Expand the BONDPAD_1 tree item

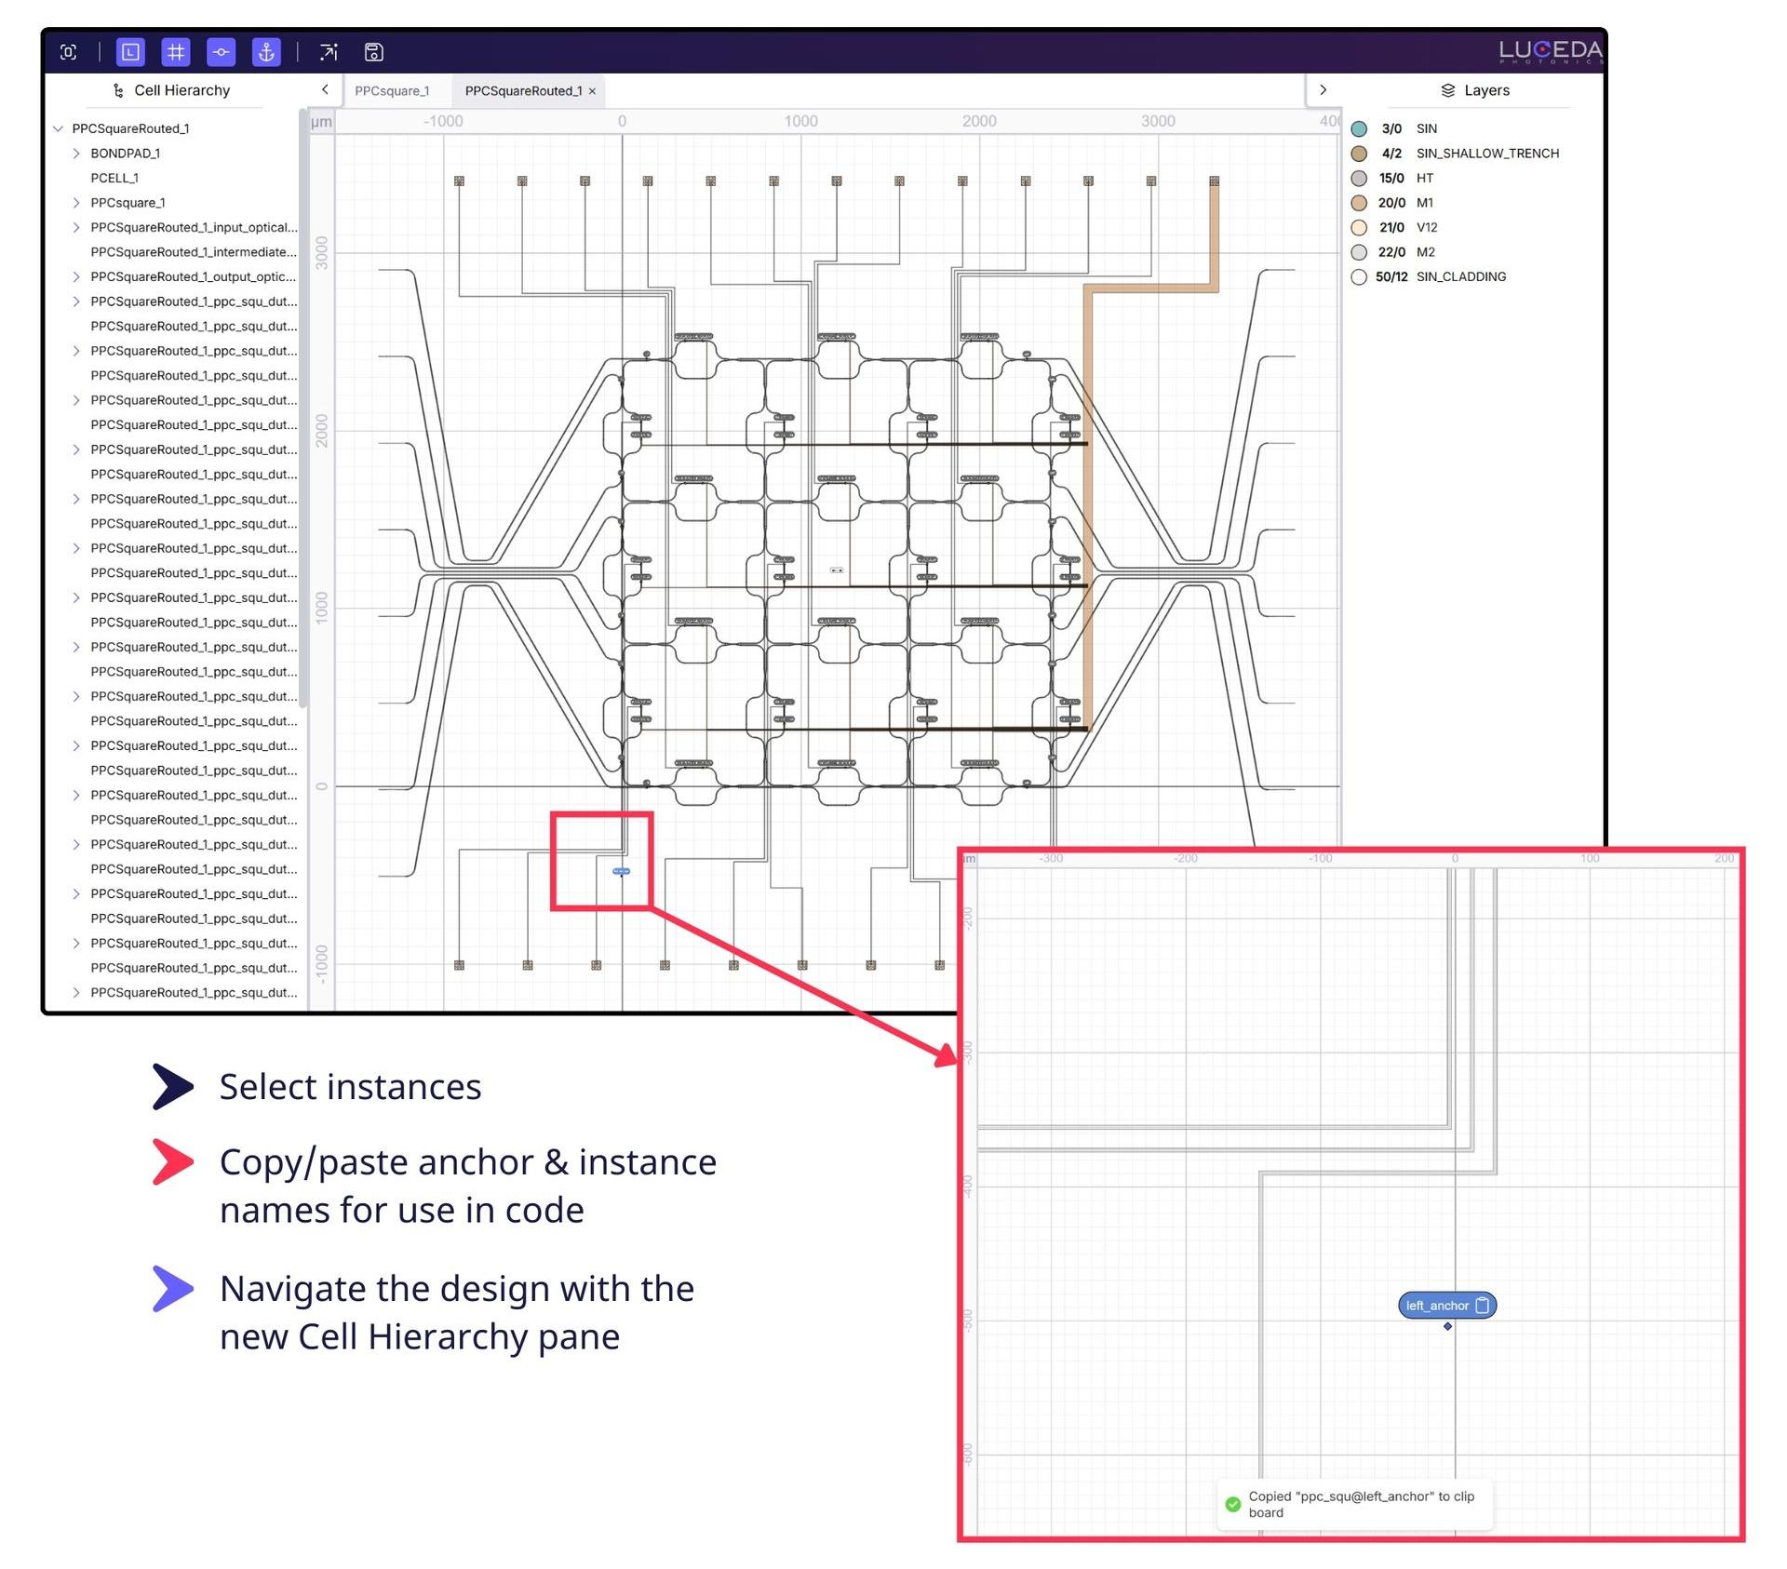point(76,154)
